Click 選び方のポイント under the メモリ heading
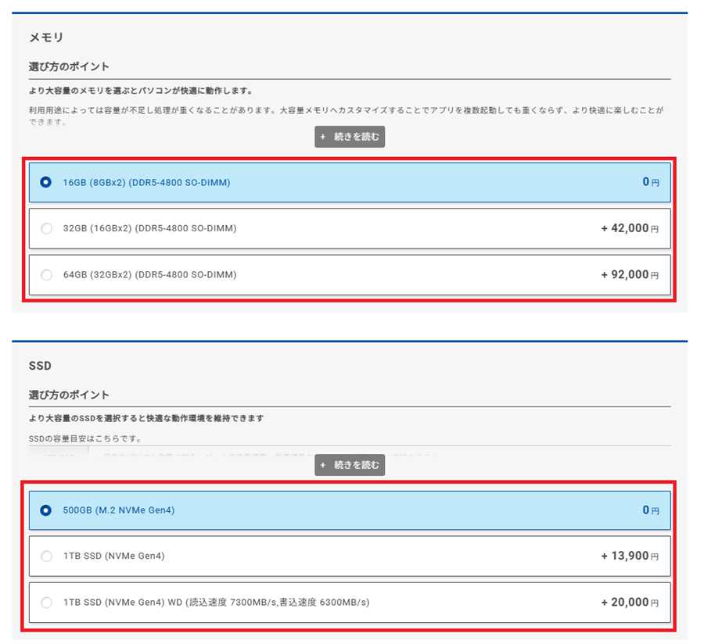The height and width of the screenshot is (644, 704). [x=69, y=66]
